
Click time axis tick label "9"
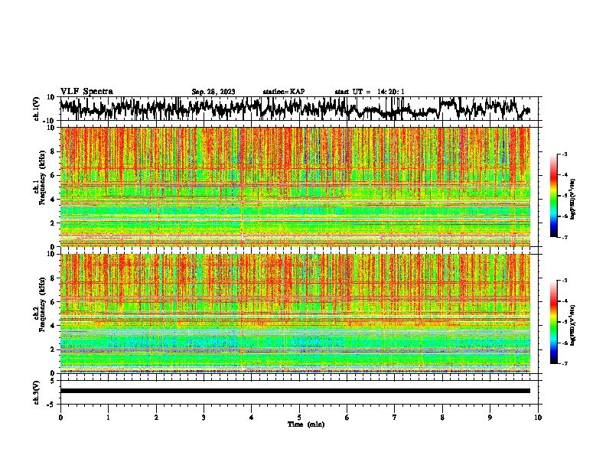(490, 418)
